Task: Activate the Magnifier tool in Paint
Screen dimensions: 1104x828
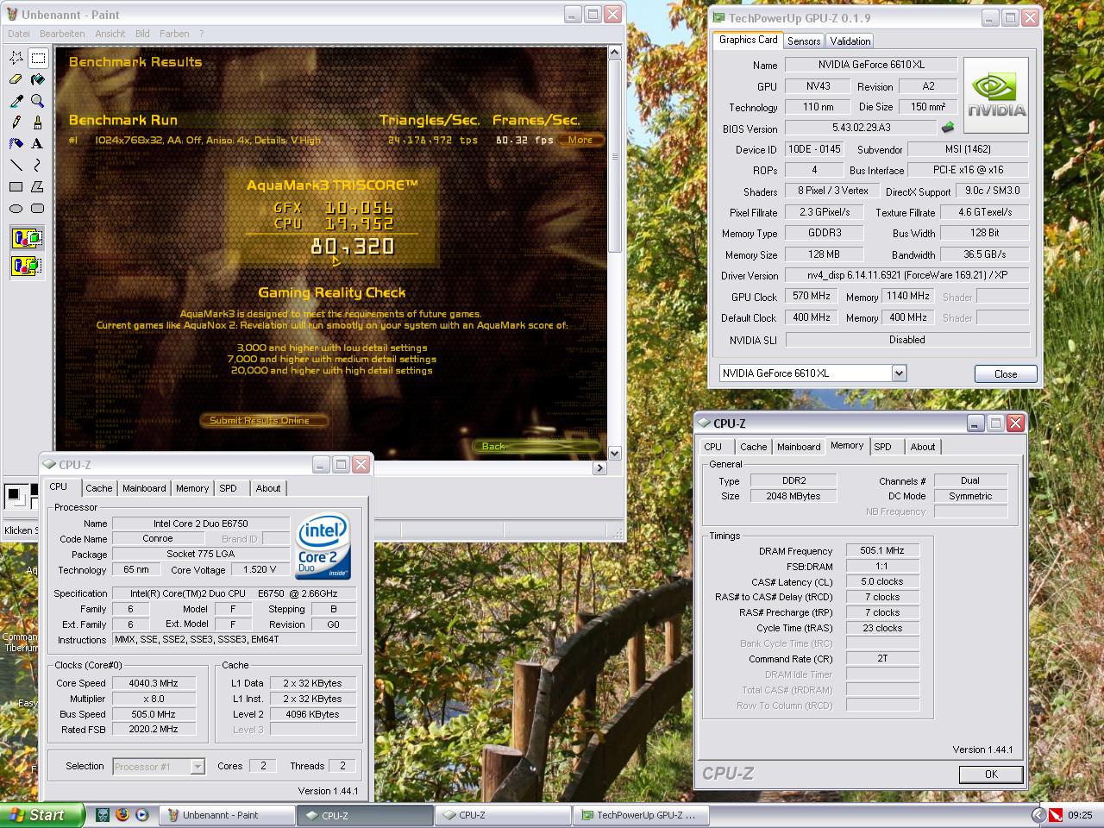Action: (38, 101)
